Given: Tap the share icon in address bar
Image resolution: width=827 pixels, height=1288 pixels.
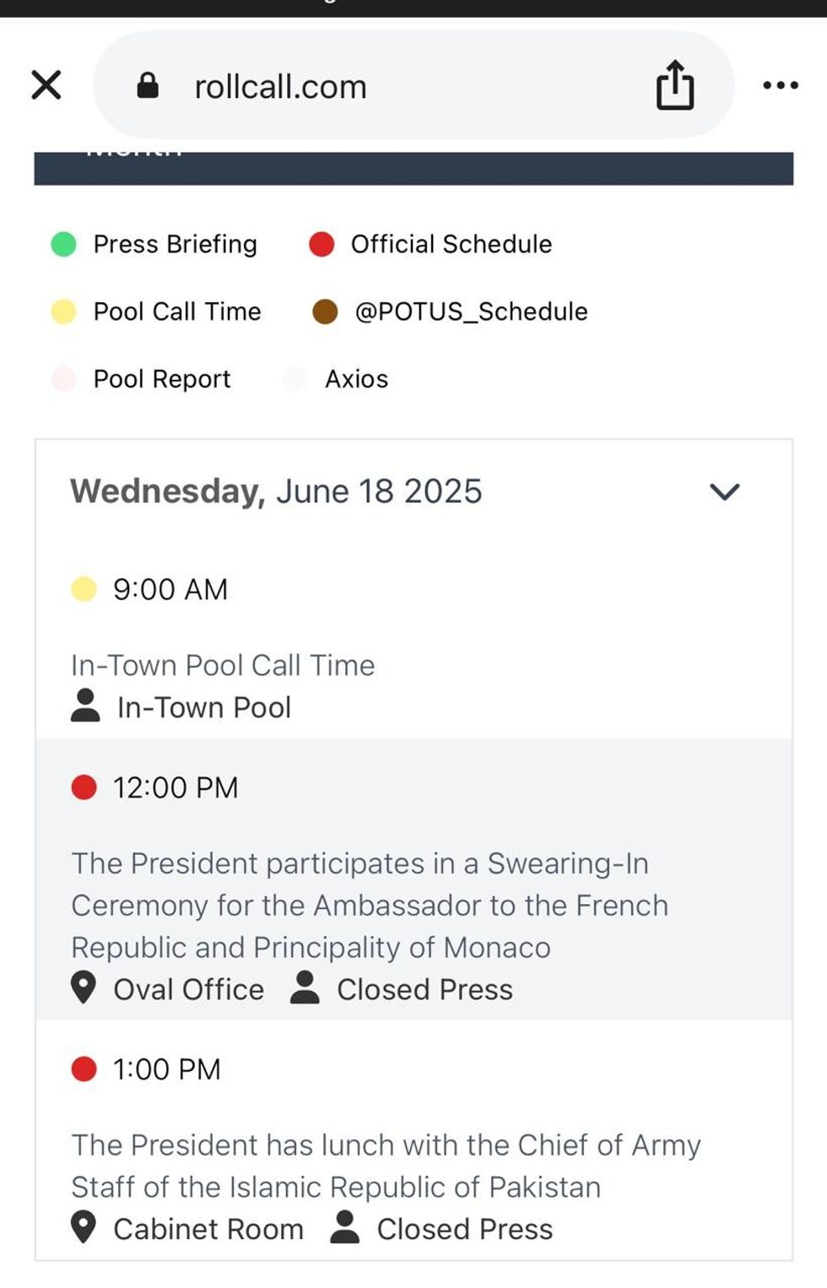Looking at the screenshot, I should (x=675, y=85).
